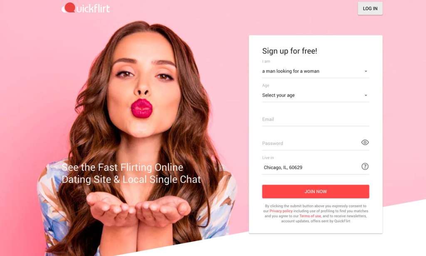The image size is (426, 256).
Task: Click the 'Age' field label
Action: click(266, 85)
